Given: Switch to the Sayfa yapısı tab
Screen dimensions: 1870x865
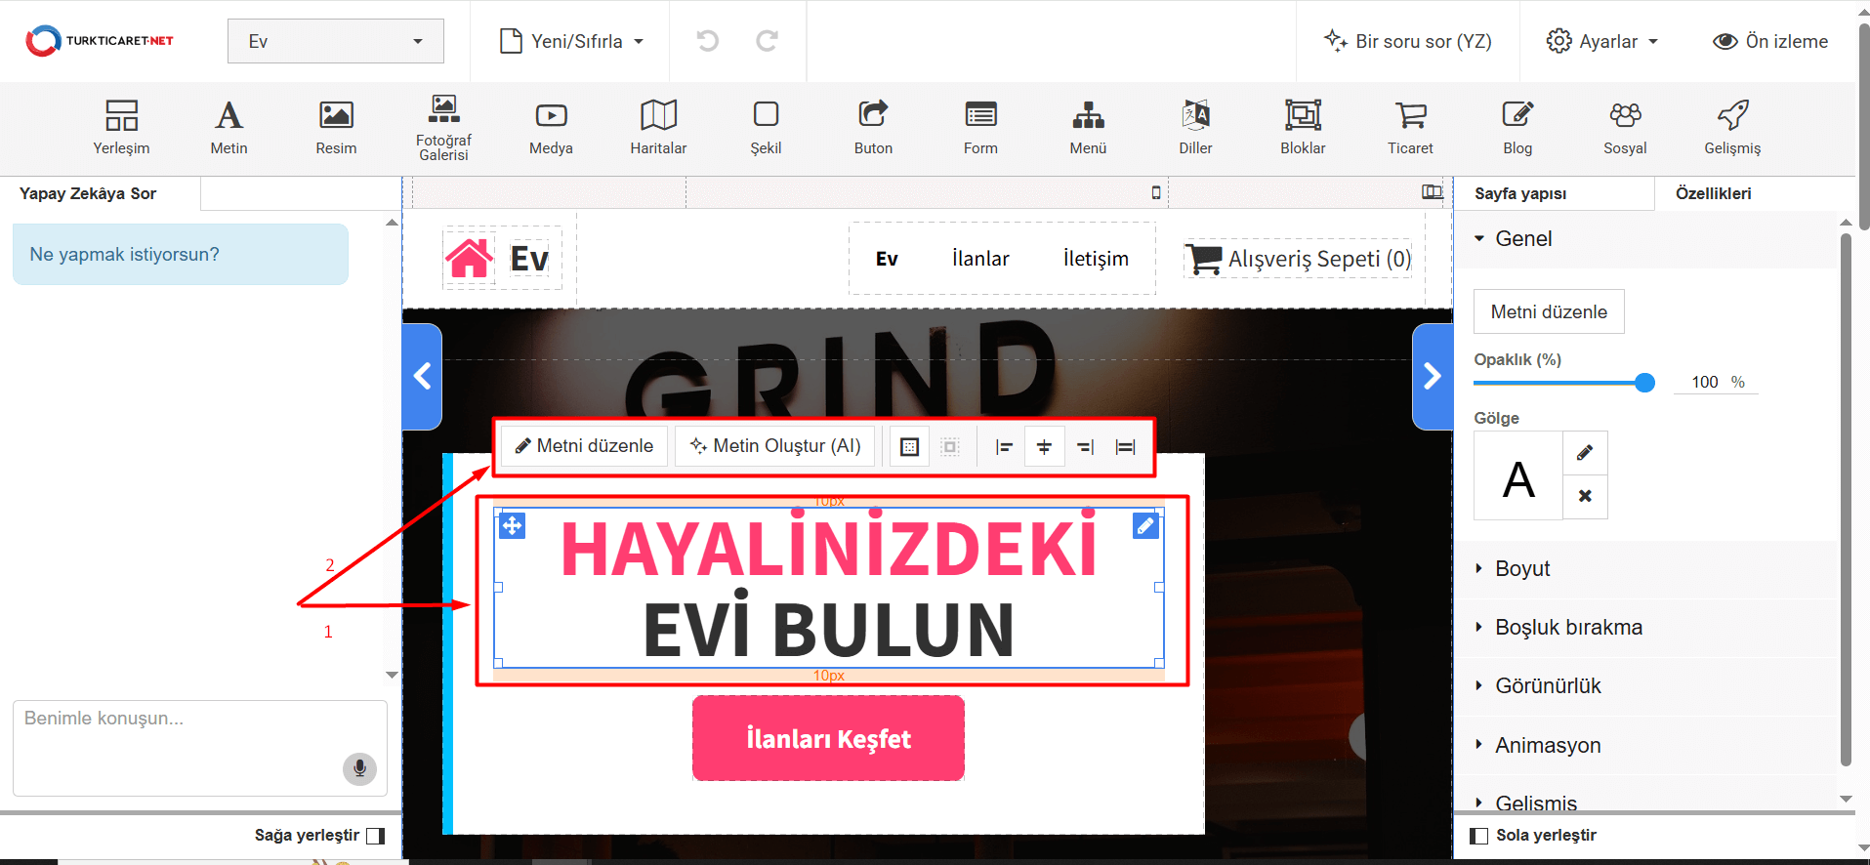Looking at the screenshot, I should point(1520,193).
